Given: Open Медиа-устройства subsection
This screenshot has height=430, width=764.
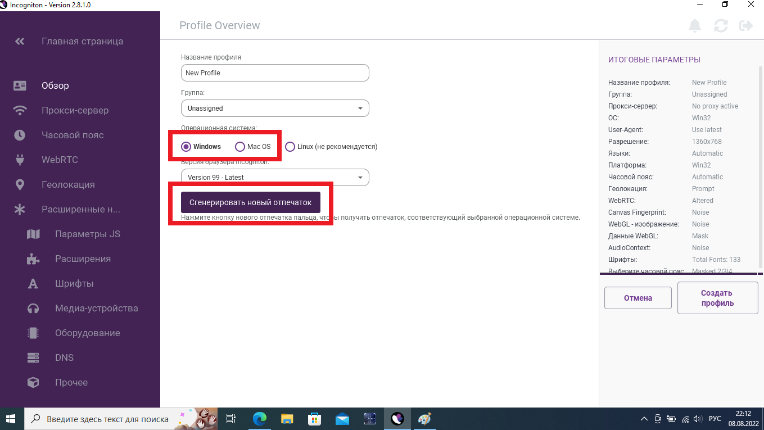Looking at the screenshot, I should 97,308.
